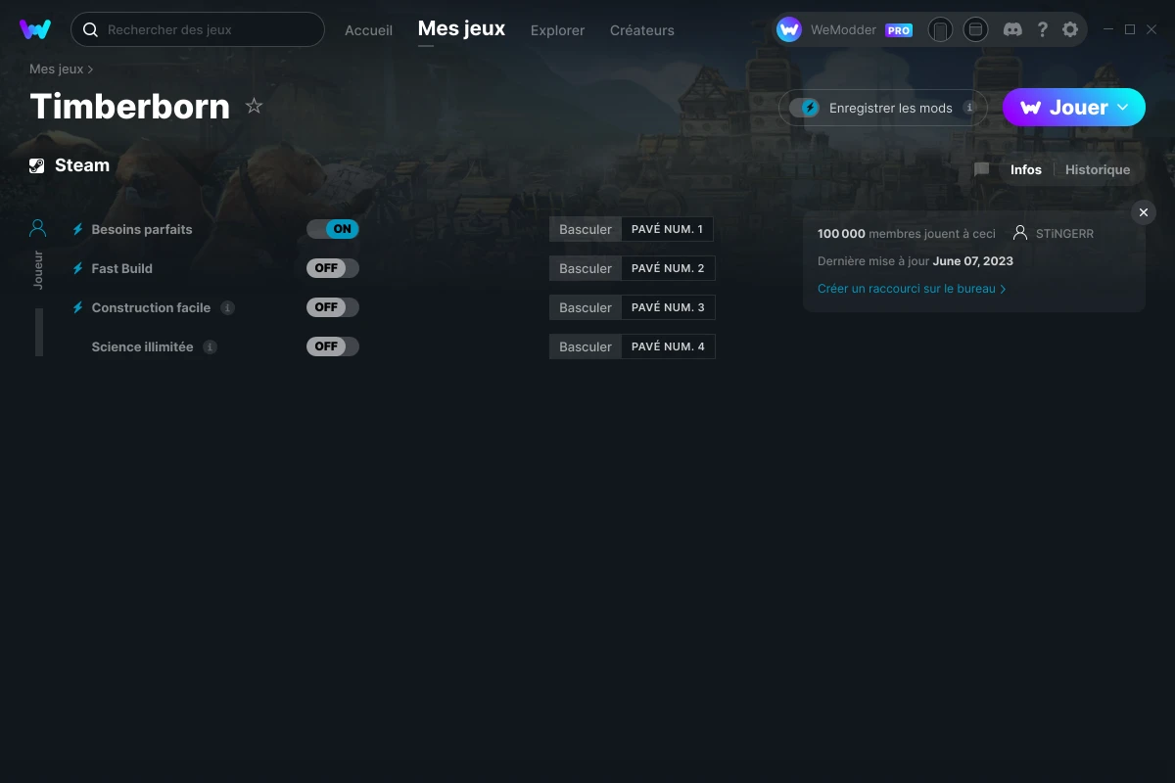1175x783 pixels.
Task: Open the comments speech bubble icon
Action: click(981, 169)
